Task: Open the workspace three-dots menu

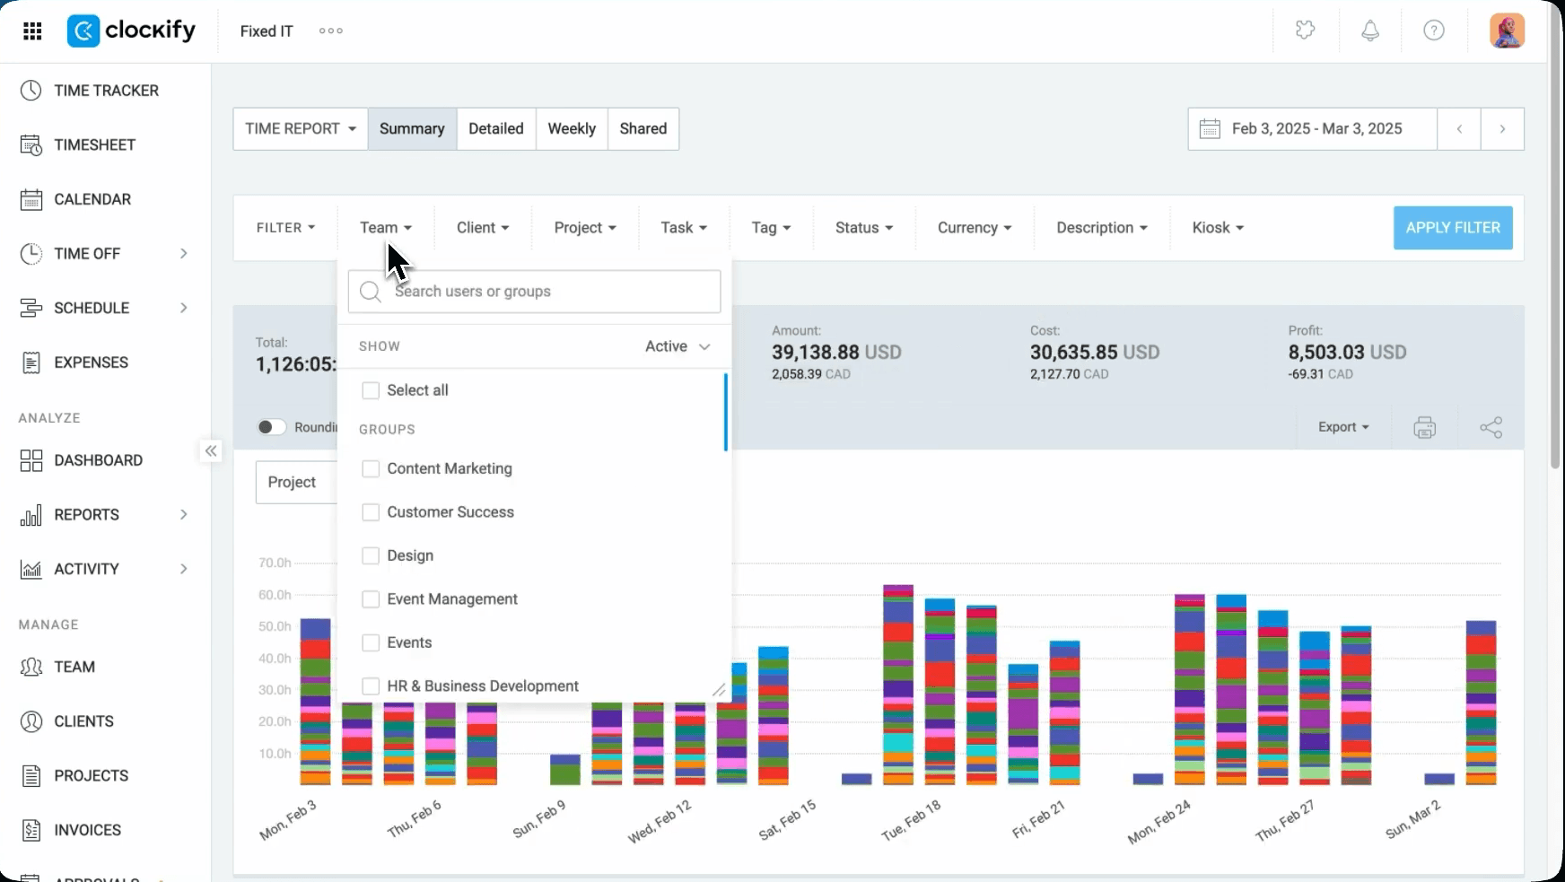Action: pos(331,31)
